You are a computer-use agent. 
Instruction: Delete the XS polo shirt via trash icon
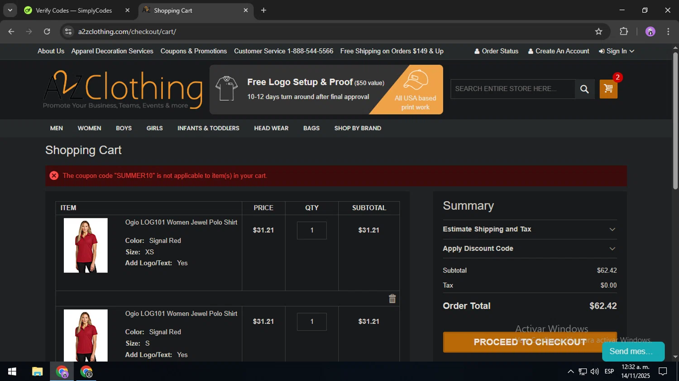pyautogui.click(x=392, y=299)
